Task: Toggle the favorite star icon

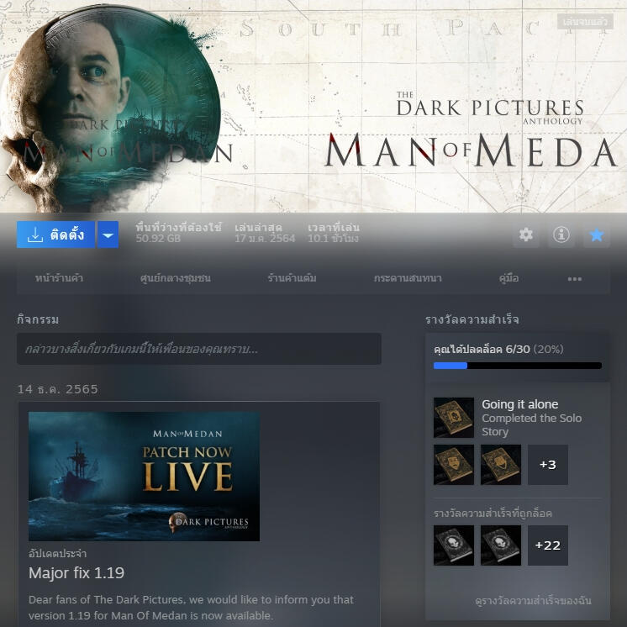Action: pyautogui.click(x=597, y=235)
